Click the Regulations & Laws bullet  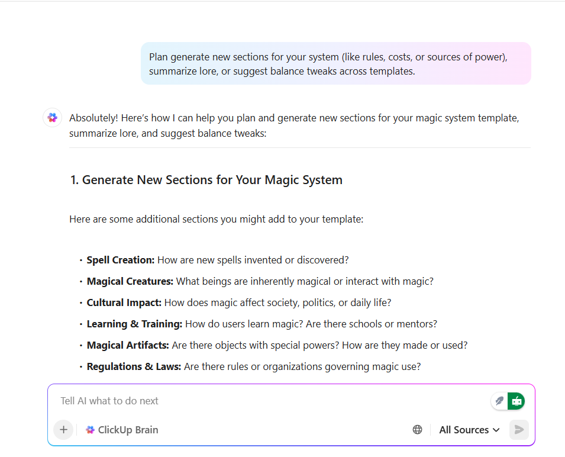tap(254, 366)
